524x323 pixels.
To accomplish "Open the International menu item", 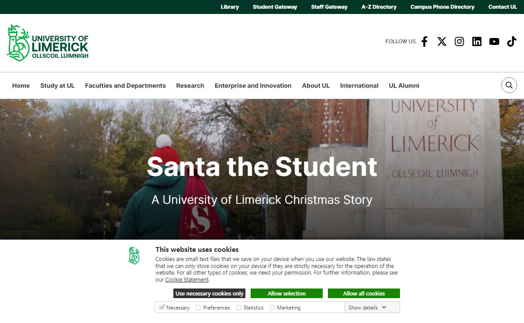I will click(359, 86).
